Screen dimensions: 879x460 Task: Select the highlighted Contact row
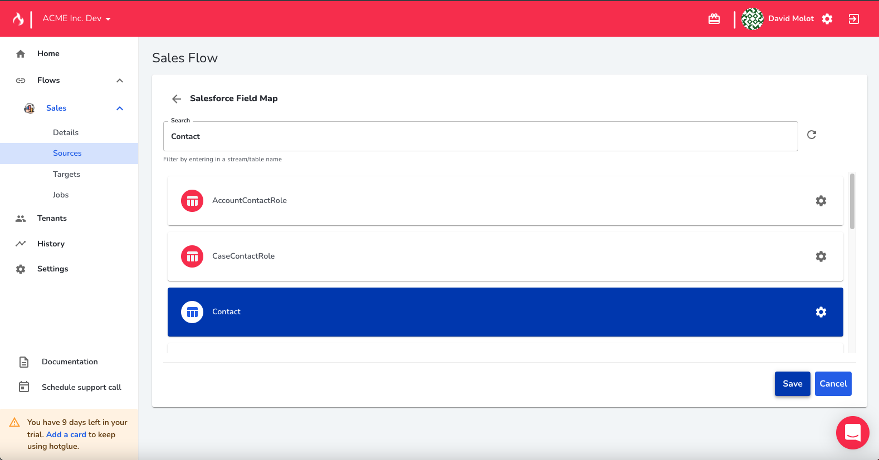505,312
